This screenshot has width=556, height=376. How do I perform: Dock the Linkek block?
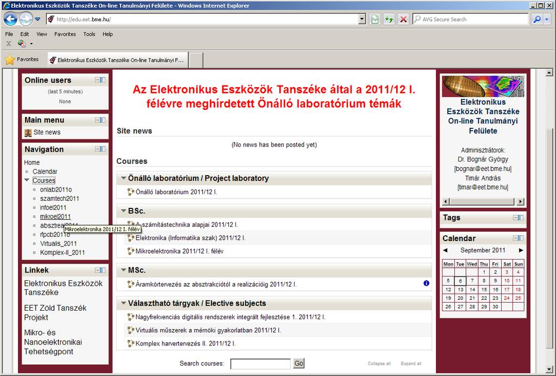[103, 270]
